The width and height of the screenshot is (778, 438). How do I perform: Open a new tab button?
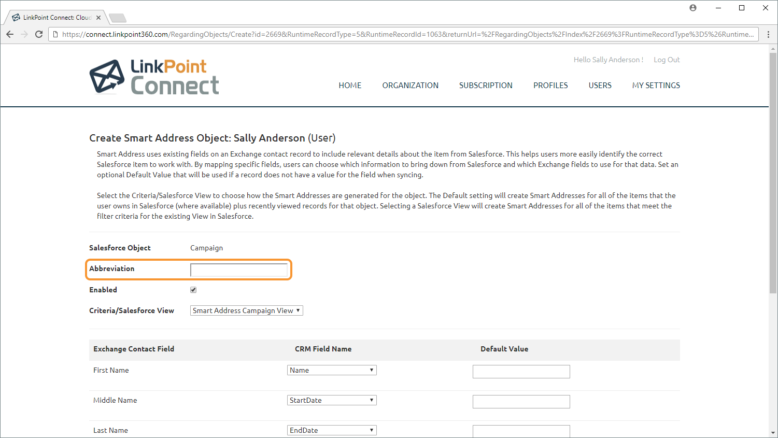point(118,18)
